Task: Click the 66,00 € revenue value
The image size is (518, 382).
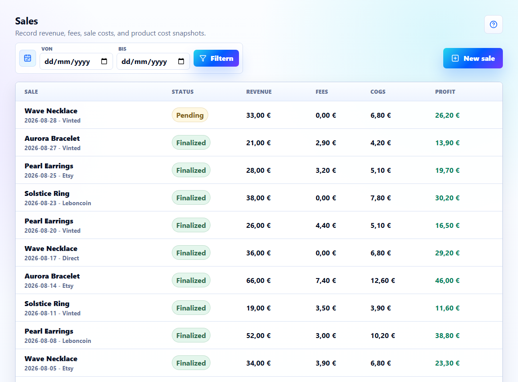Action: (x=259, y=281)
